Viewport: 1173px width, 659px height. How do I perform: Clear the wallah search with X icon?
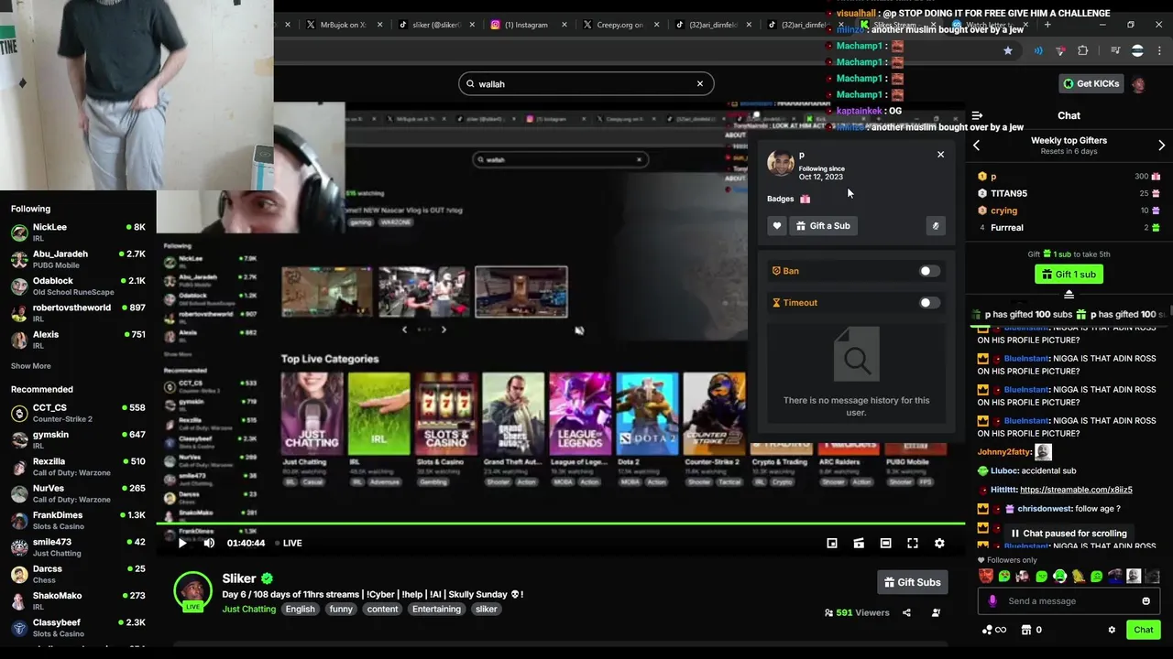(x=700, y=83)
